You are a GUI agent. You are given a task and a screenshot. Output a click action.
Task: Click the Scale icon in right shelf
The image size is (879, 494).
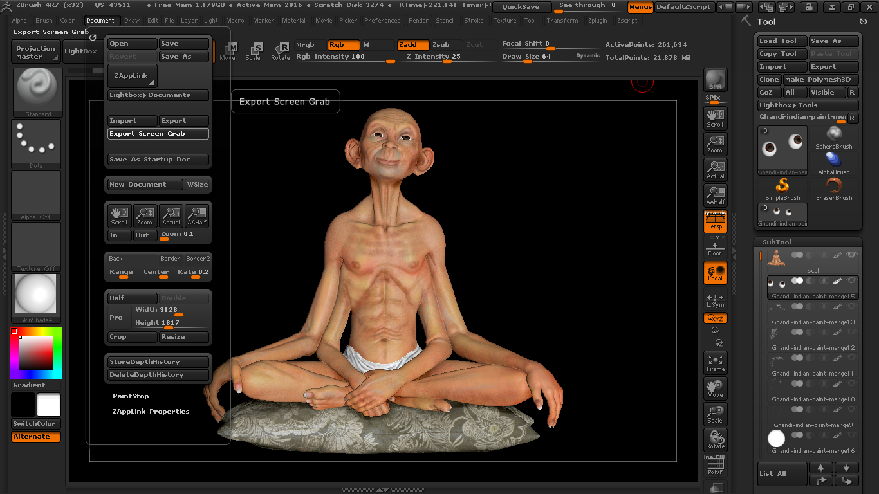(716, 414)
